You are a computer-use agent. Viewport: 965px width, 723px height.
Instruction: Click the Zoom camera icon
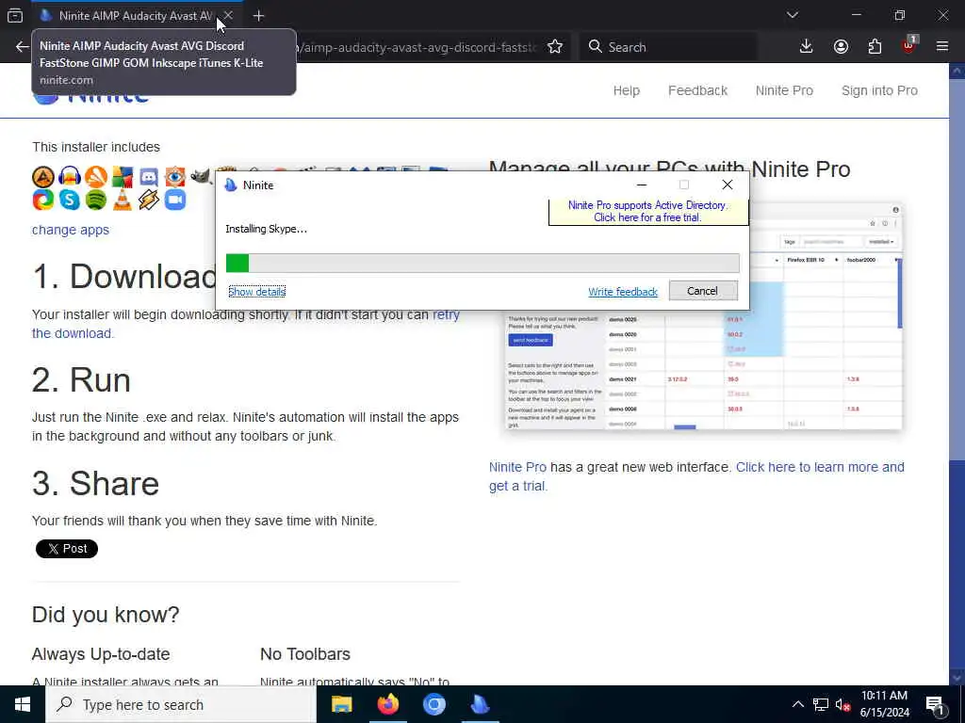(175, 200)
